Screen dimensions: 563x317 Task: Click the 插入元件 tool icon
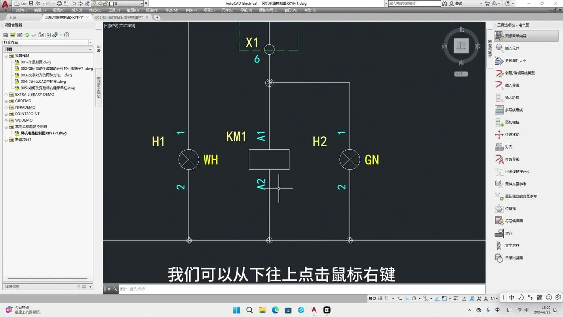(x=499, y=48)
